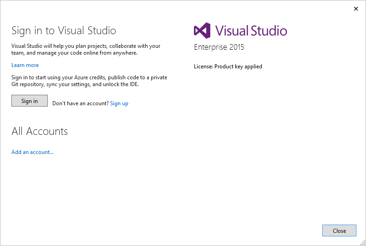Follow the Learn more link
The height and width of the screenshot is (246, 366).
tap(25, 65)
